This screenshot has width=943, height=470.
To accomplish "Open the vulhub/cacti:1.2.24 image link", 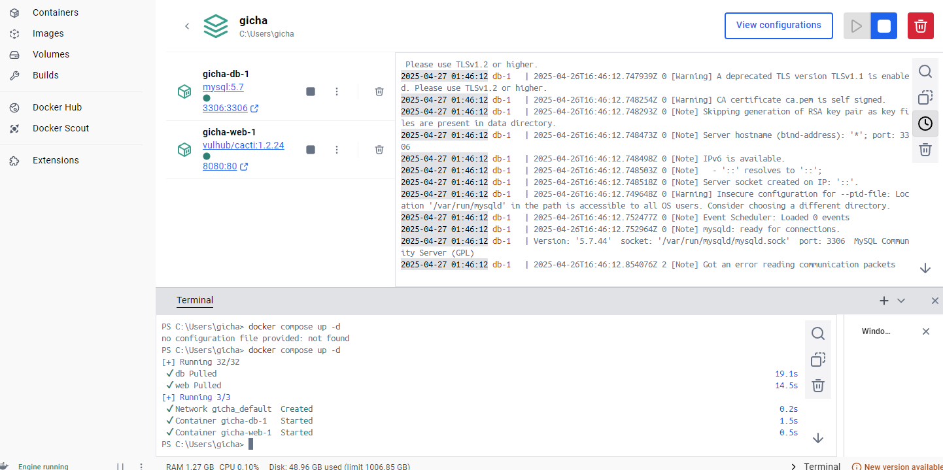I will (x=243, y=145).
